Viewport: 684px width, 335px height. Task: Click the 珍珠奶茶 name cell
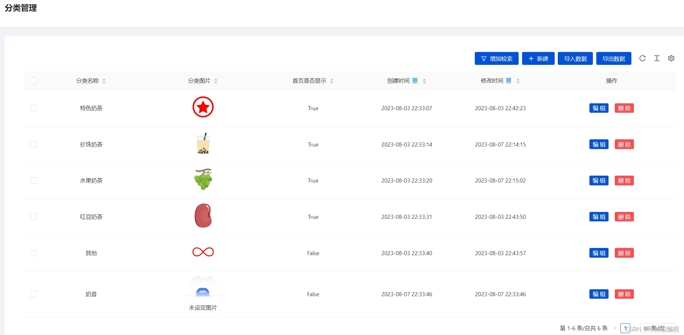click(91, 144)
